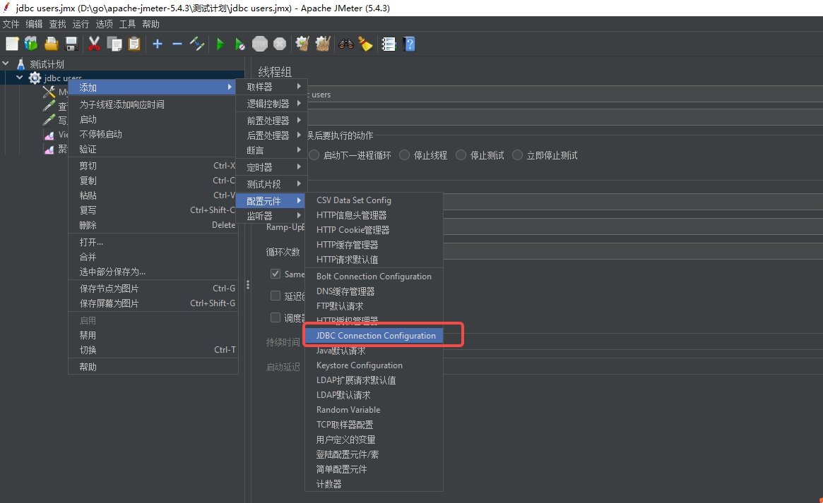Screen dimensions: 823x503
Task: Open the 文件 menu
Action: pyautogui.click(x=11, y=24)
